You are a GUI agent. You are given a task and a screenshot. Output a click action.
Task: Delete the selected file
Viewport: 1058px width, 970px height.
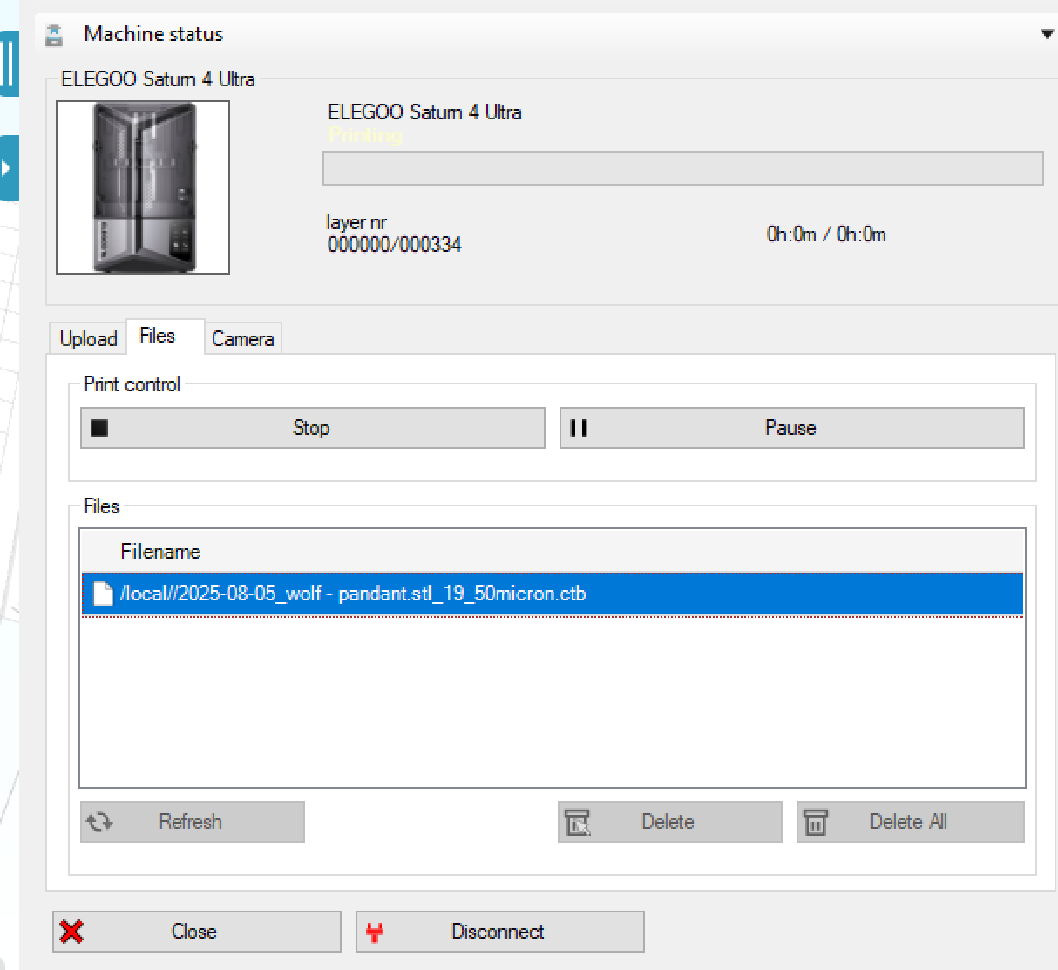[670, 822]
